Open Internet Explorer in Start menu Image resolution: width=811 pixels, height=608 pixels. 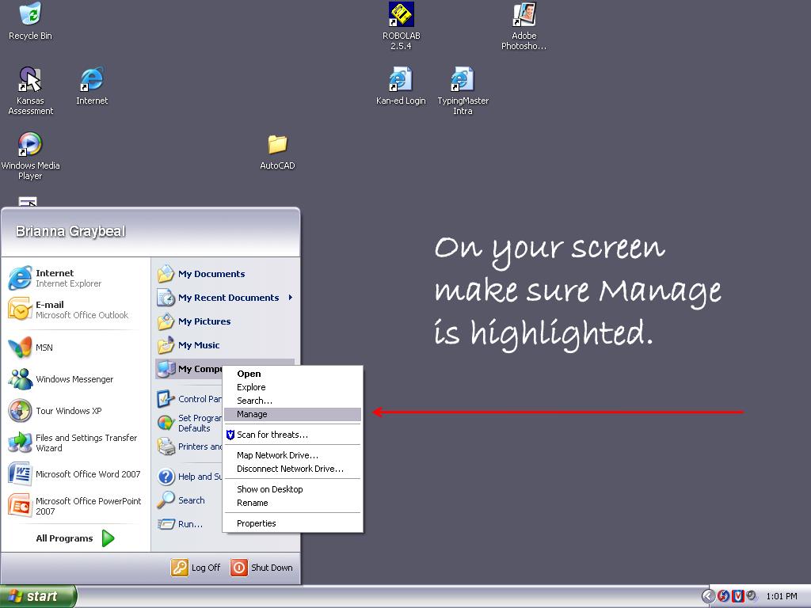(x=75, y=278)
